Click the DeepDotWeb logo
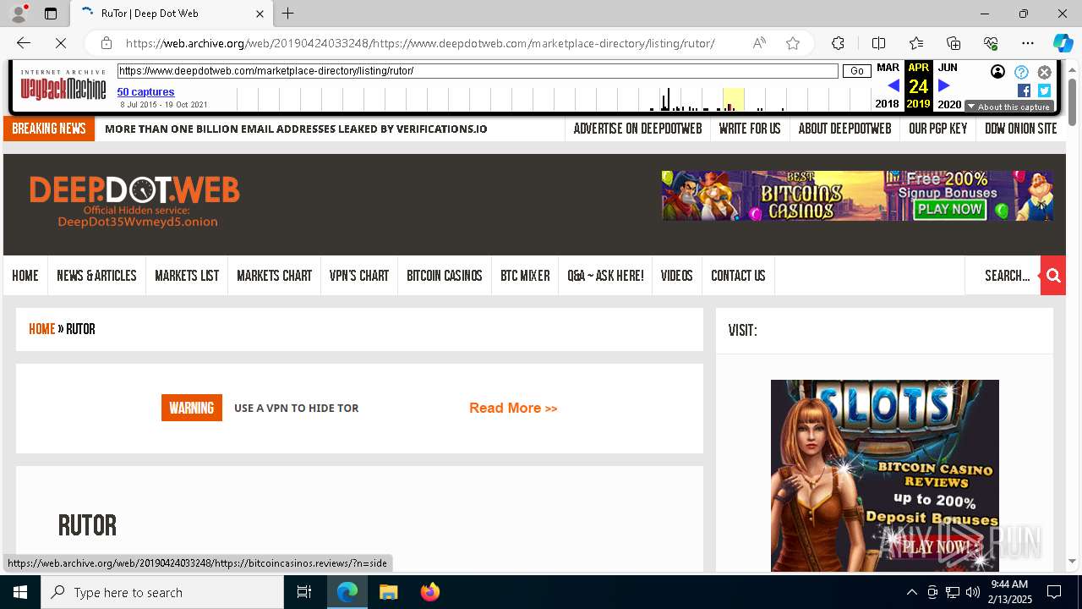1082x609 pixels. coord(134,201)
